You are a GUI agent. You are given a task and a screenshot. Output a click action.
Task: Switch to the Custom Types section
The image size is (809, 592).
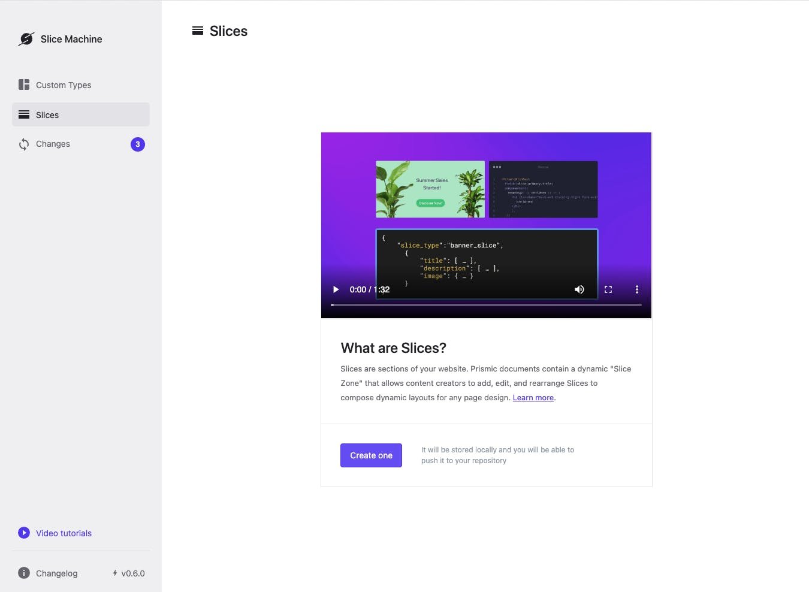pyautogui.click(x=63, y=84)
